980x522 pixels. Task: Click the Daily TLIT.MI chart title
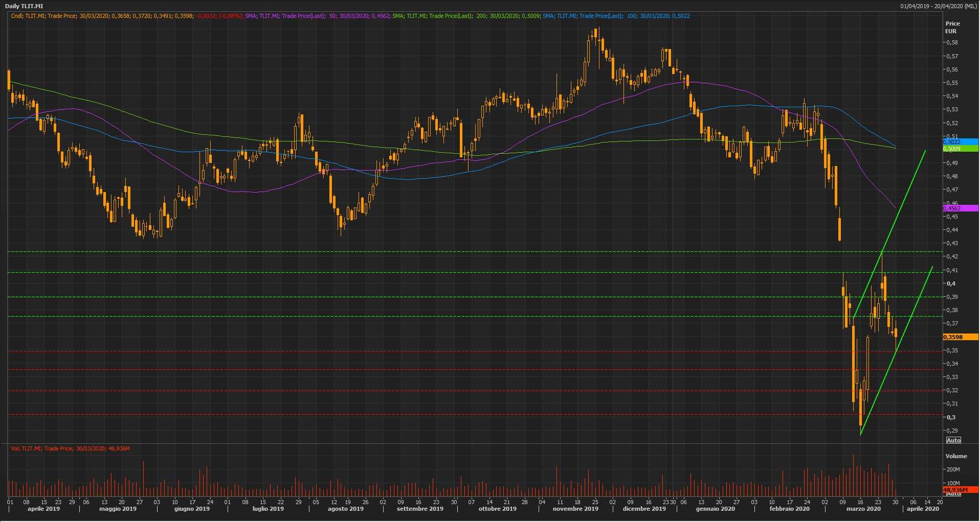24,6
